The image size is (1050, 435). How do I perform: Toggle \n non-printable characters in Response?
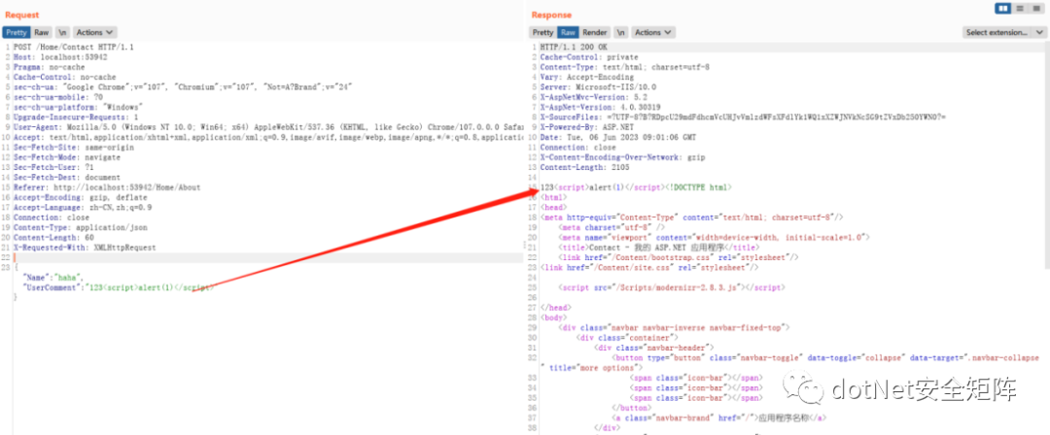tap(621, 32)
